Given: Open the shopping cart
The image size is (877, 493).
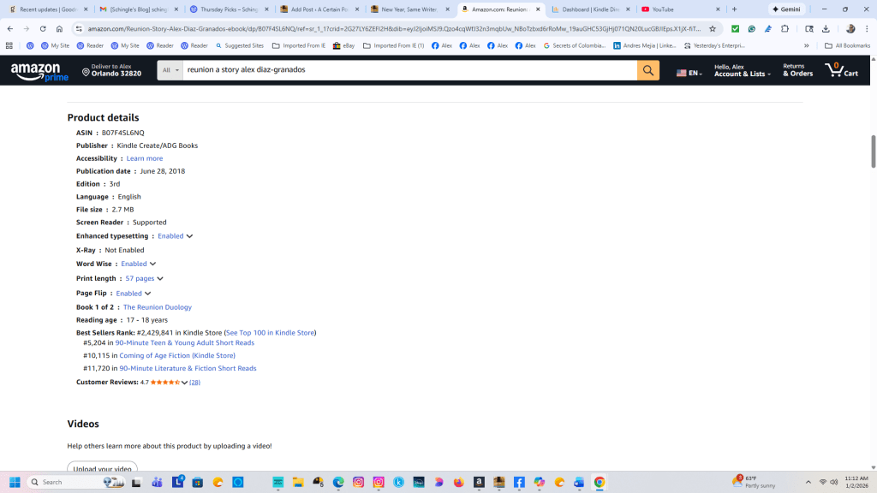Looking at the screenshot, I should point(840,70).
